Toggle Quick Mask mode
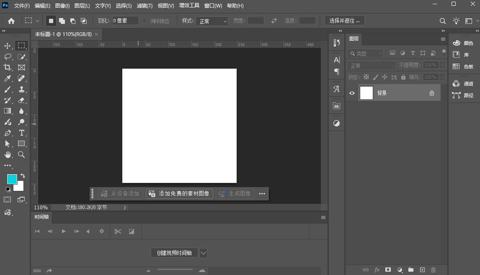 click(8, 200)
